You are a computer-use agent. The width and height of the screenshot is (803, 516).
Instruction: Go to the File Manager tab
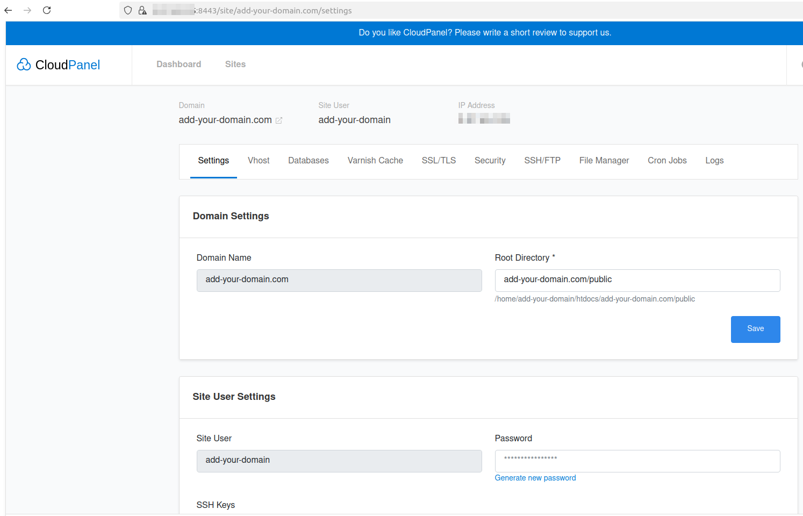coord(604,160)
